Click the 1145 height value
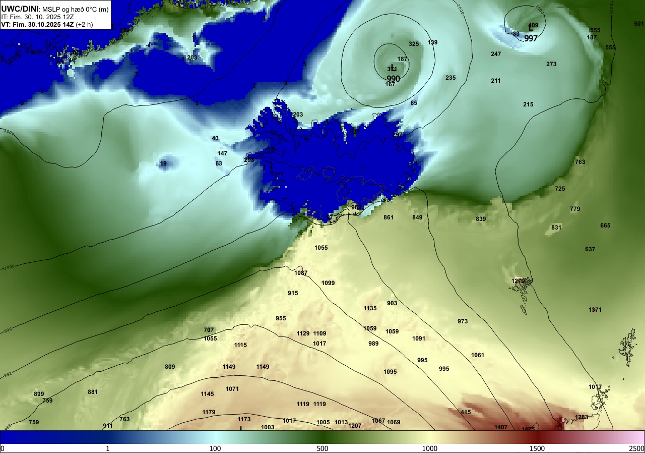The width and height of the screenshot is (645, 453). 207,394
